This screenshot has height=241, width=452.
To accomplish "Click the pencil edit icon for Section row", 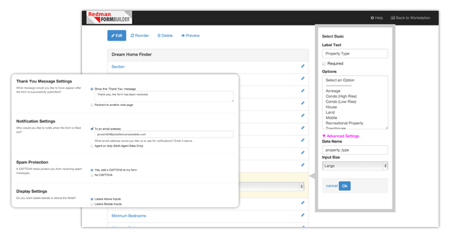I will tap(303, 66).
